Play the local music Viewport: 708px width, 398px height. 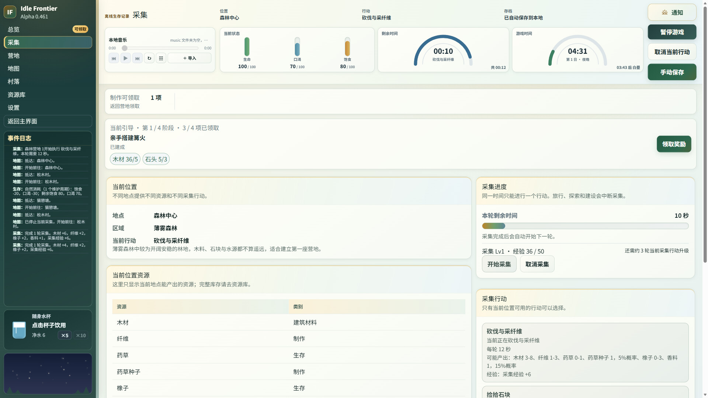(x=125, y=58)
